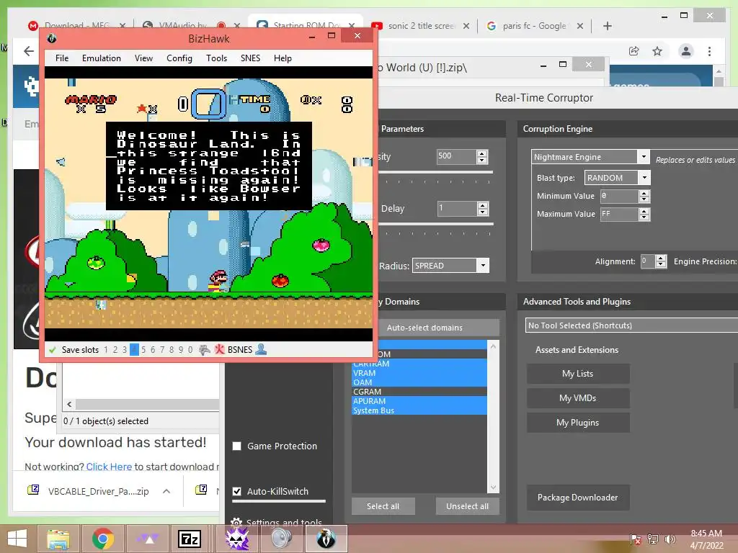The image size is (738, 553).
Task: Click the Package Downloader button
Action: point(577,498)
